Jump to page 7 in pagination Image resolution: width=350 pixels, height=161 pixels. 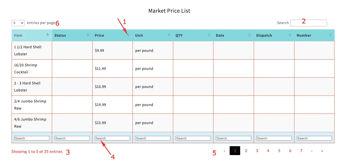(x=301, y=151)
